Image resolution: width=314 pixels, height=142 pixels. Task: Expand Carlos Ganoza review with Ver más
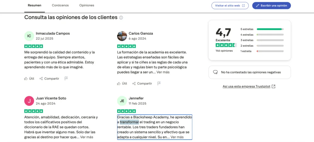click(x=163, y=72)
